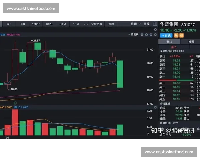Select the 15分 period tab
This screenshot has height=160, width=200.
pyautogui.click(x=76, y=24)
